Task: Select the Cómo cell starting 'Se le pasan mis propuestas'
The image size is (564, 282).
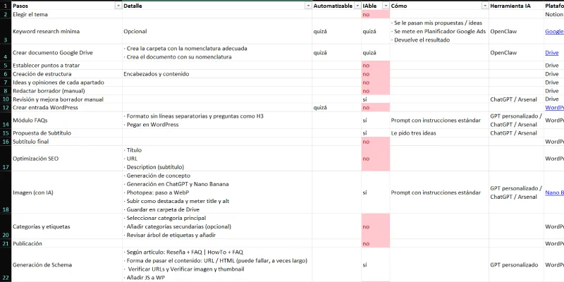Action: point(439,31)
